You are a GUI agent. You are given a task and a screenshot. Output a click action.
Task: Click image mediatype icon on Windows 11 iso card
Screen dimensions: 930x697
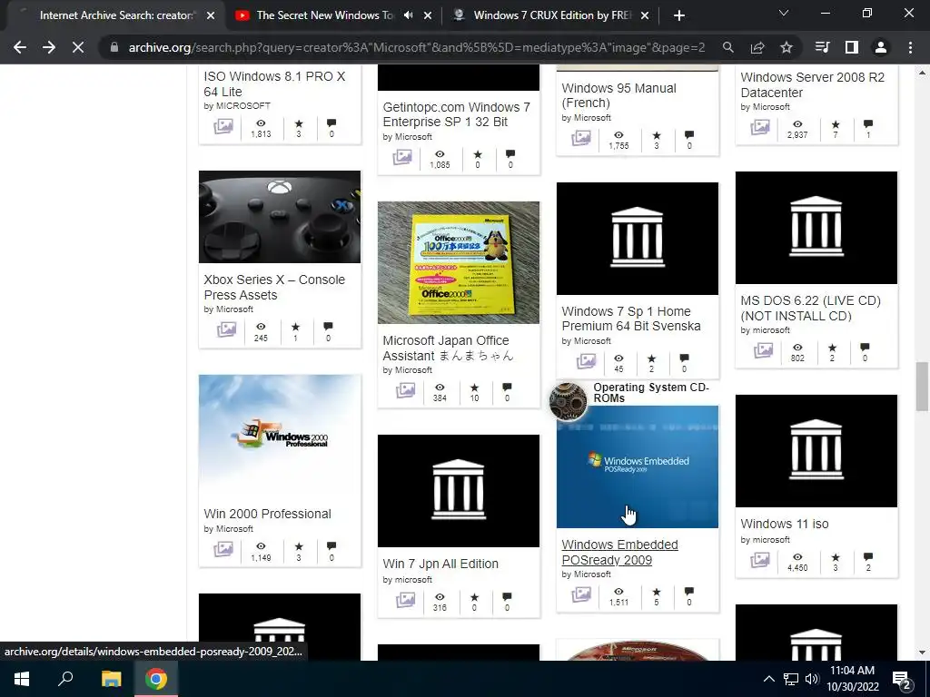point(760,559)
